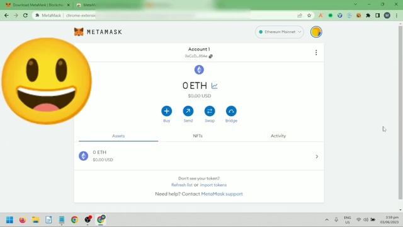Share this page from the address bar
The width and height of the screenshot is (403, 227).
coord(300,15)
